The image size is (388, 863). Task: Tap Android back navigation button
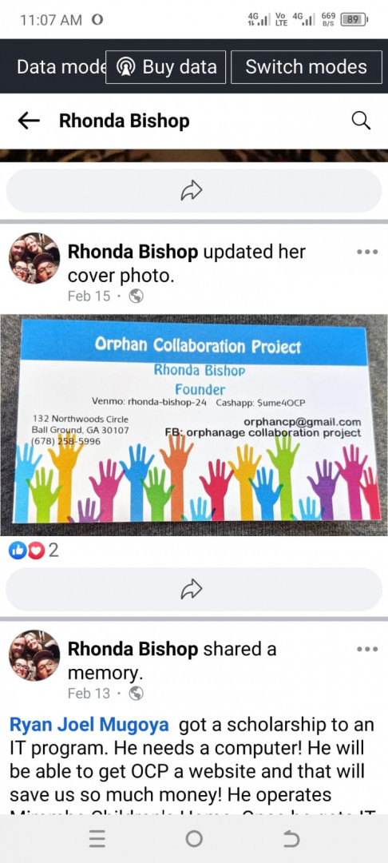[291, 839]
